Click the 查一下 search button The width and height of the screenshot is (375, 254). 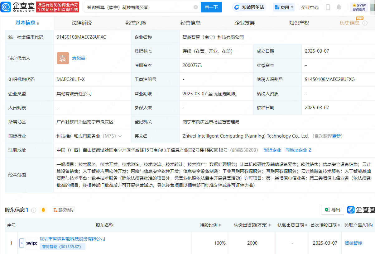click(x=211, y=7)
